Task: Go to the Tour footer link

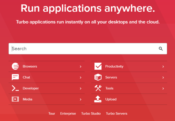Action: (x=52, y=113)
